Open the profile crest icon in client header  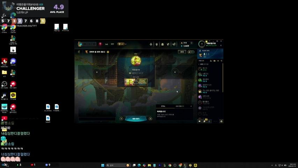click(151, 44)
